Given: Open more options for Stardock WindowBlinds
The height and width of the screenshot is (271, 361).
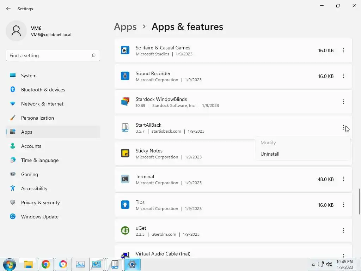Looking at the screenshot, I should 343,102.
